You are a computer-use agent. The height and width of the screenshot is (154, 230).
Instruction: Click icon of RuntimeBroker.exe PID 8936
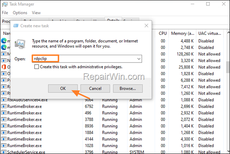click(x=4, y=126)
